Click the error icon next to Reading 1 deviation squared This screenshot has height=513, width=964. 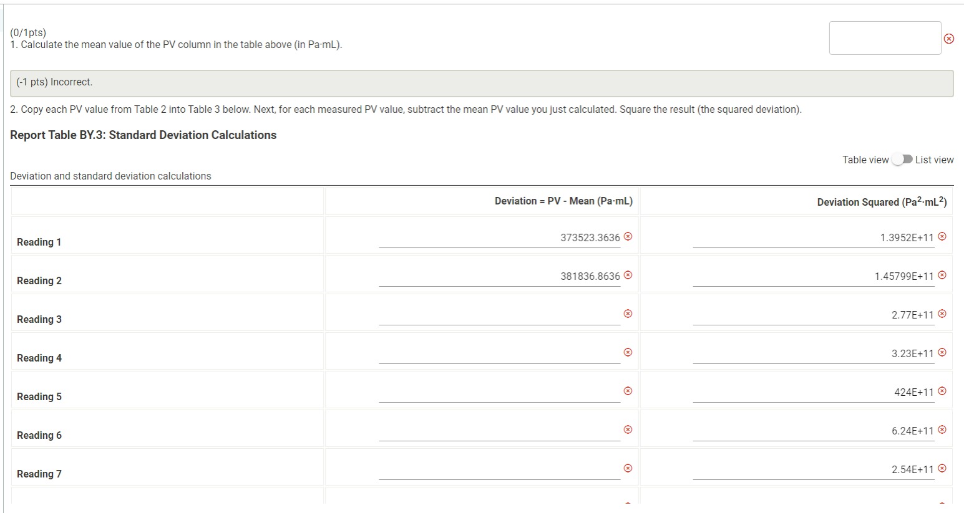pyautogui.click(x=942, y=237)
